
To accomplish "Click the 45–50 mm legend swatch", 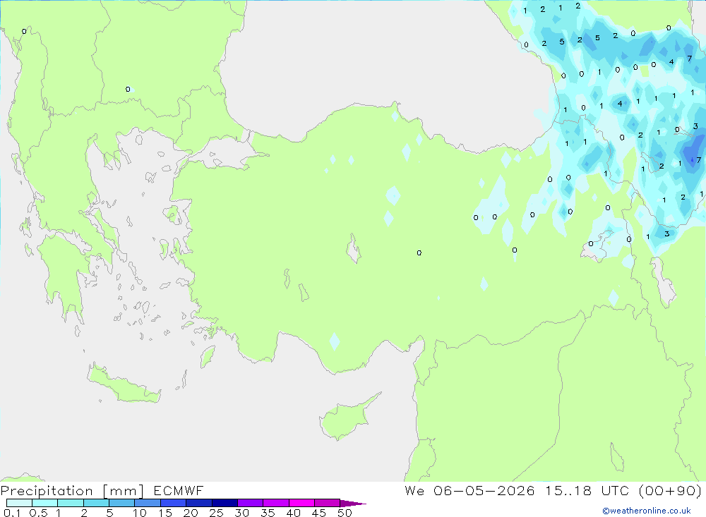I will click(x=328, y=503).
